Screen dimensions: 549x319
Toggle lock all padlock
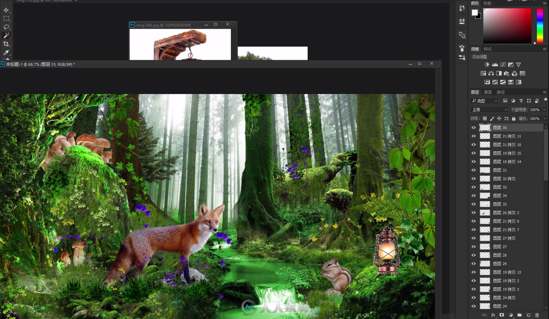point(514,118)
